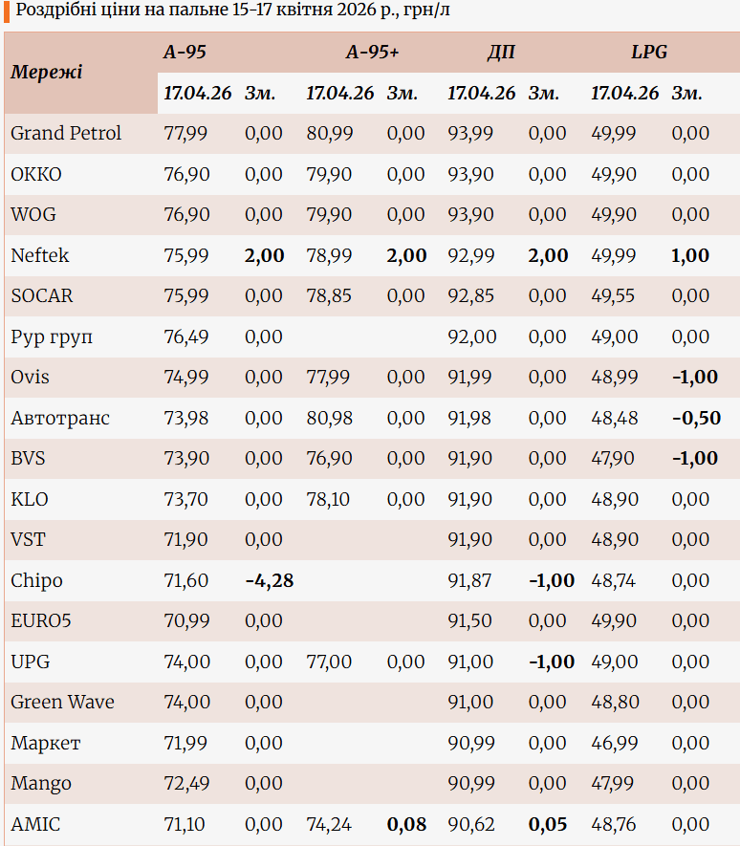Click the LPG column header

click(648, 53)
